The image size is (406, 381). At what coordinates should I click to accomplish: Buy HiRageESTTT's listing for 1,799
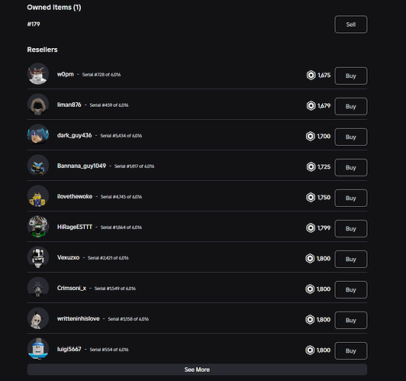(351, 229)
